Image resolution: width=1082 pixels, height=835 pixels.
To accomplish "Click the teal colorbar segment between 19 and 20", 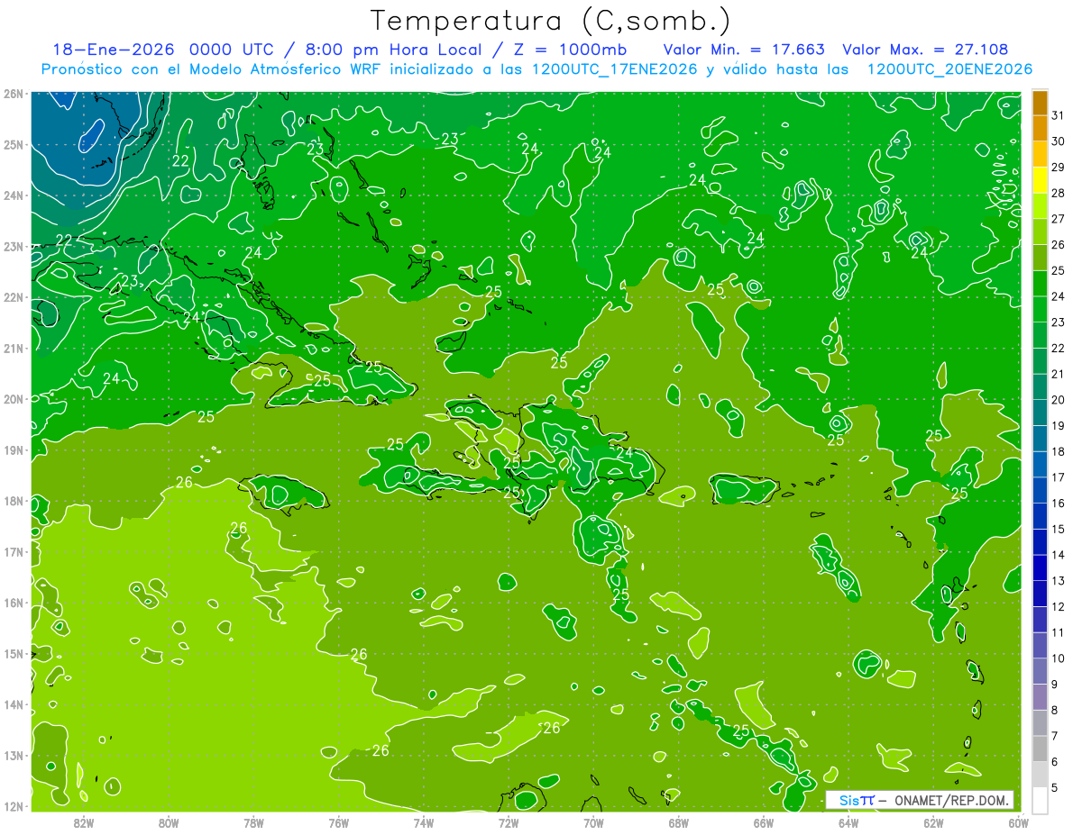I will click(1040, 413).
